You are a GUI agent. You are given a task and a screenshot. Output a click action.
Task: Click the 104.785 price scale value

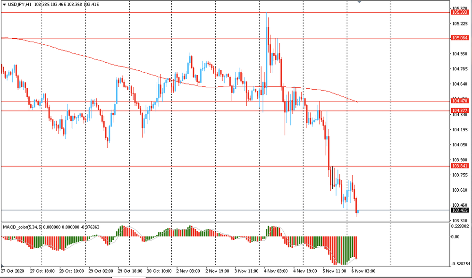tap(460, 69)
